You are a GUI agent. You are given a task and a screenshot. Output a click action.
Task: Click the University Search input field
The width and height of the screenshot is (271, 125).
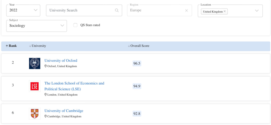pos(84,10)
